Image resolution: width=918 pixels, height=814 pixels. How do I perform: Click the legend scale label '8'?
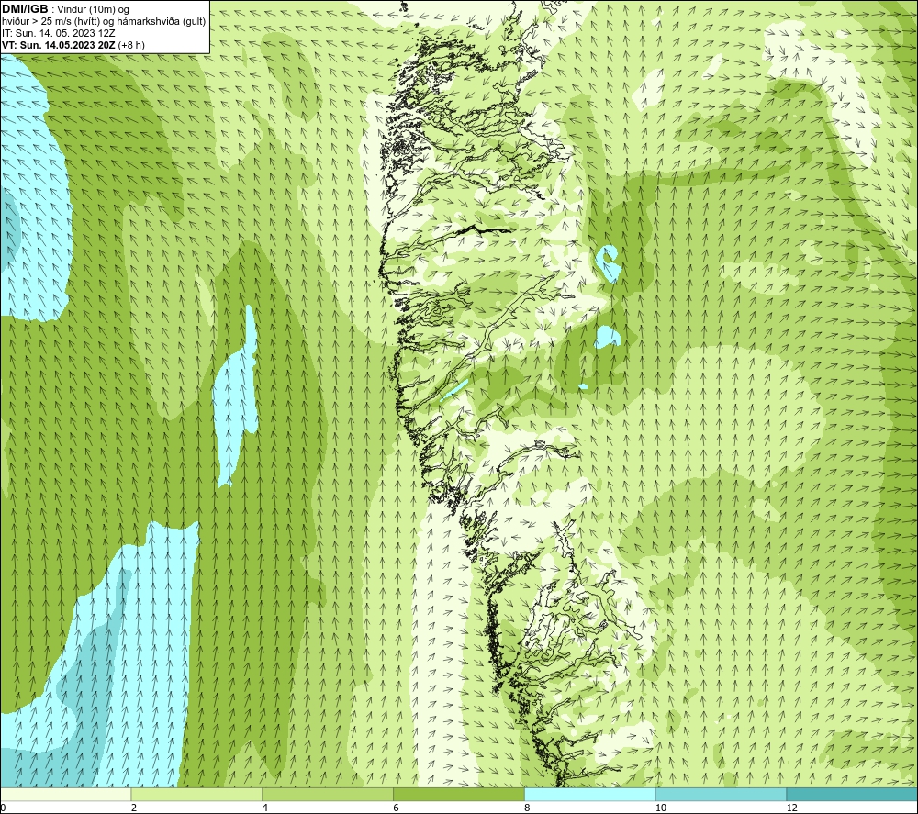(x=528, y=808)
